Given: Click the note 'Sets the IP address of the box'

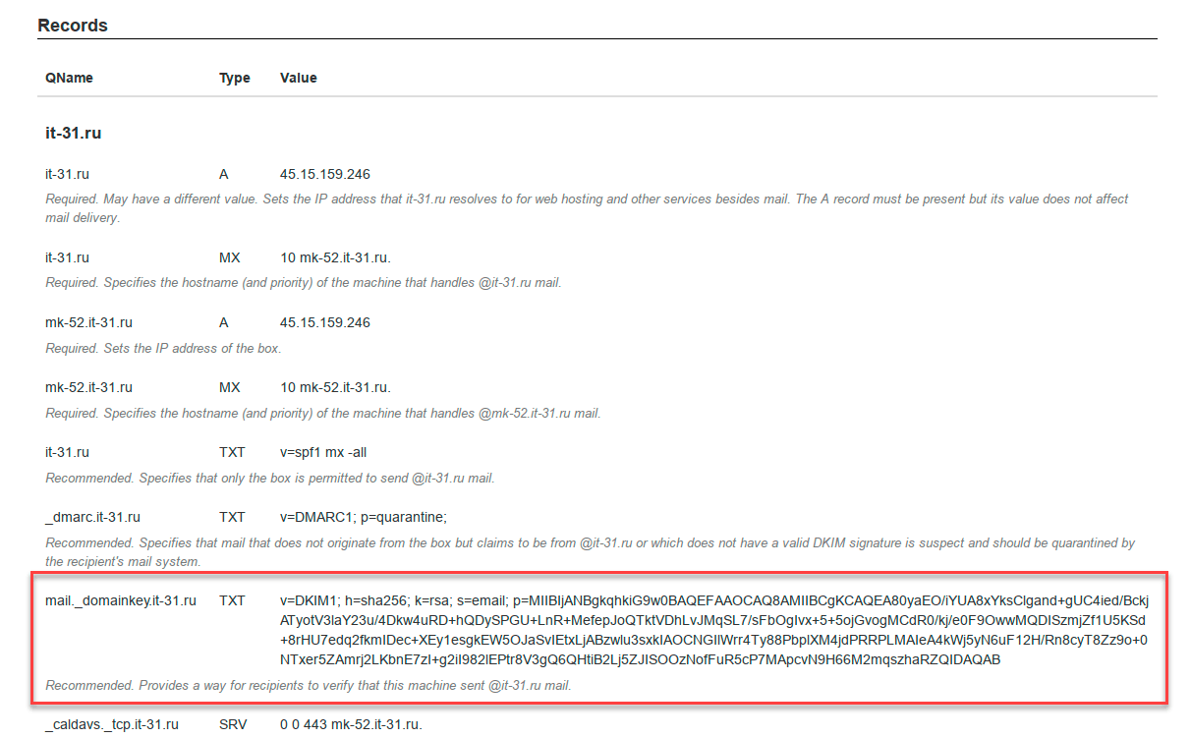Looking at the screenshot, I should click(163, 348).
